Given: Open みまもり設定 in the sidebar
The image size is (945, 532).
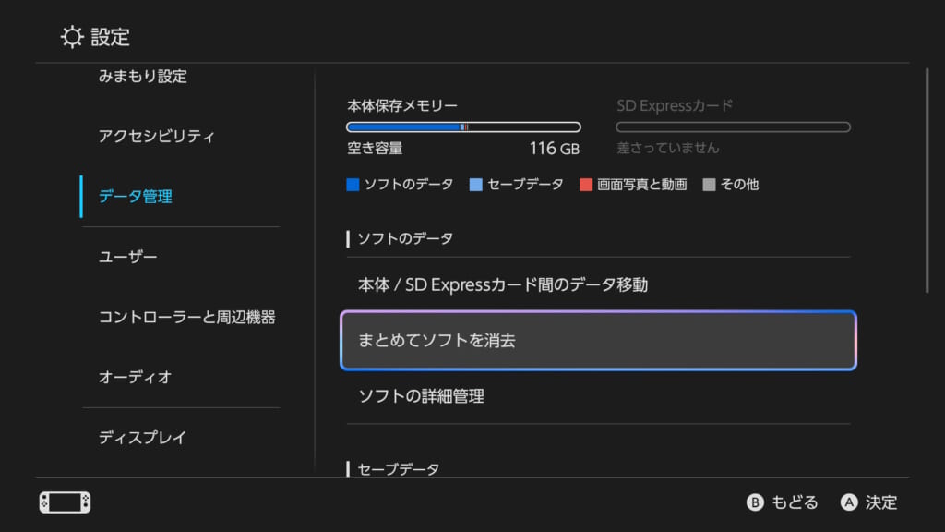Looking at the screenshot, I should pyautogui.click(x=143, y=77).
